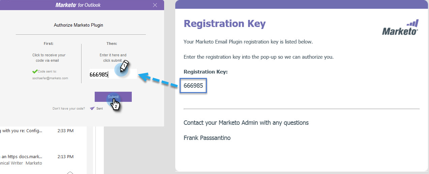Click the green code-sent checkmark icon
The image size is (429, 174).
[x=35, y=71]
